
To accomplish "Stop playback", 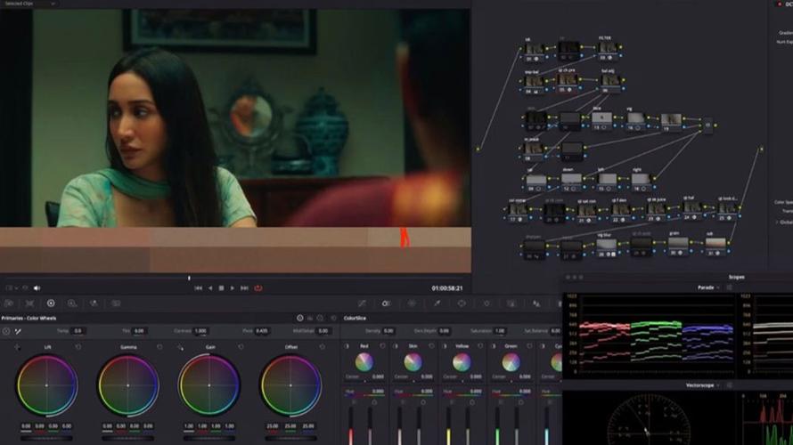I will tap(221, 287).
